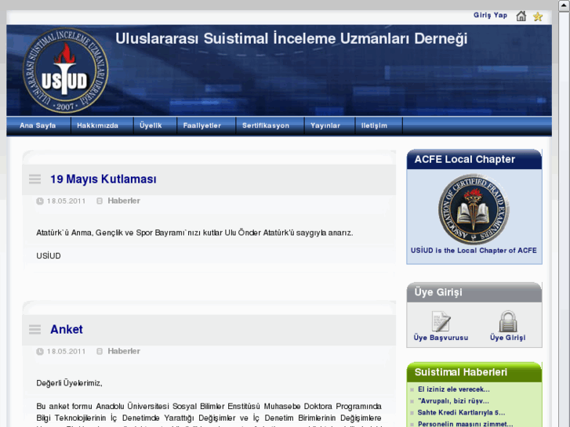Click Haberler category under 19 Mayıs Kutlaması
570x427 pixels.
point(124,201)
